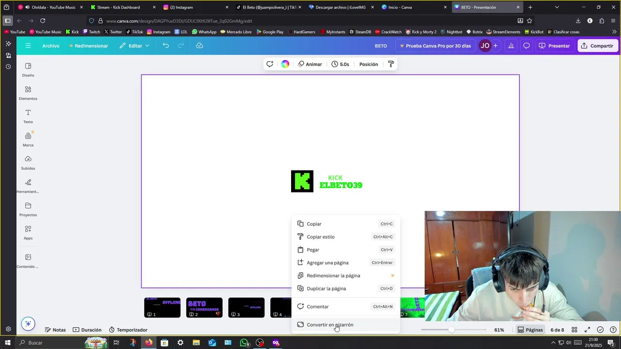The width and height of the screenshot is (621, 349).
Task: Open the Herramientas panel
Action: pyautogui.click(x=28, y=186)
